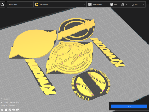149x112 pixels.
Task: Click the pencil icon to rename job
Action: [2, 102]
